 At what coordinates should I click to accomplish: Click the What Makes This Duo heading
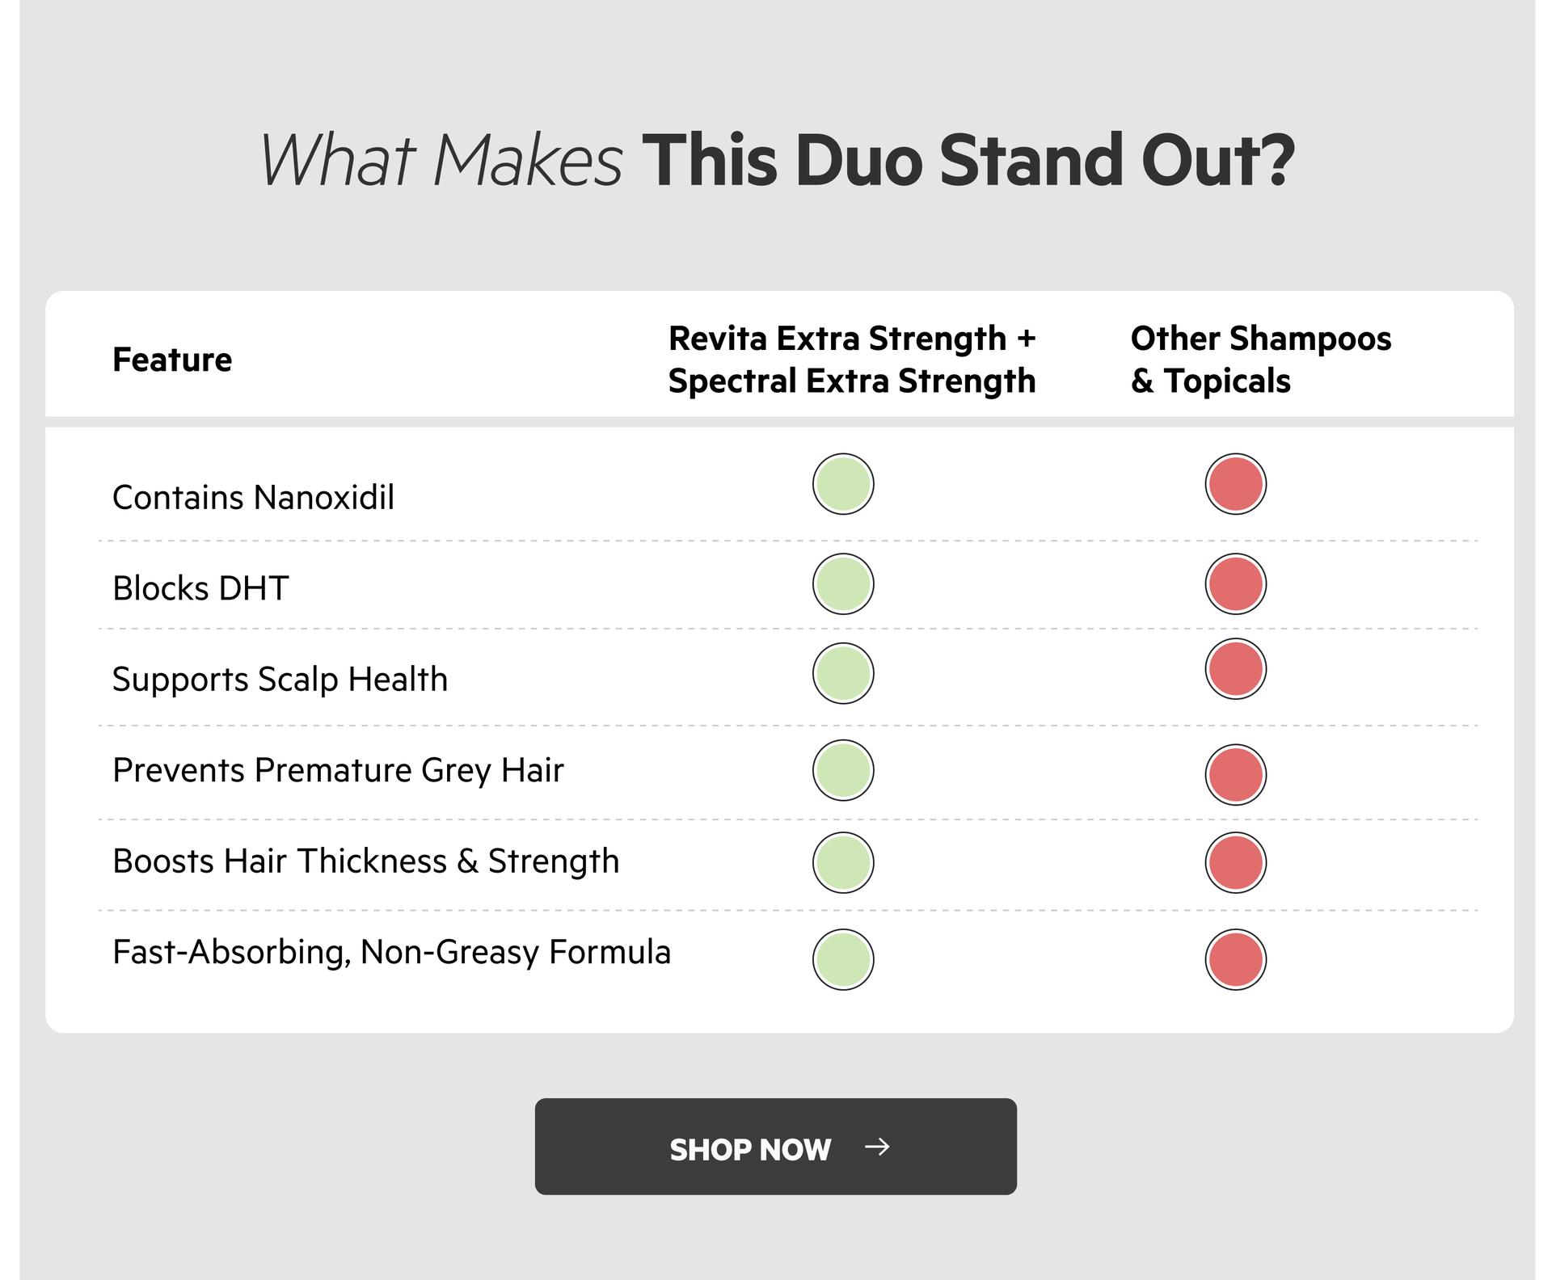pyautogui.click(x=777, y=160)
